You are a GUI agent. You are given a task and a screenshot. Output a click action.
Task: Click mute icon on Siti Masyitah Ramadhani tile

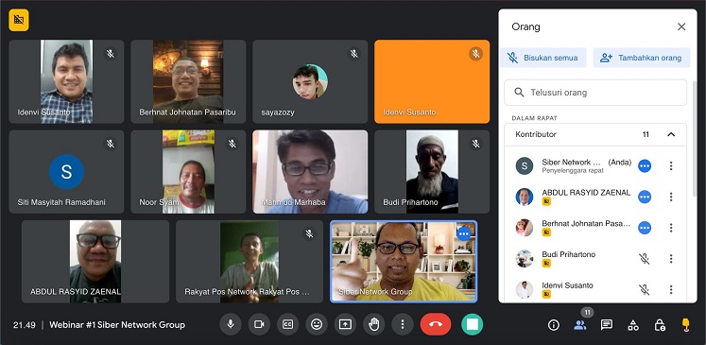(x=111, y=144)
